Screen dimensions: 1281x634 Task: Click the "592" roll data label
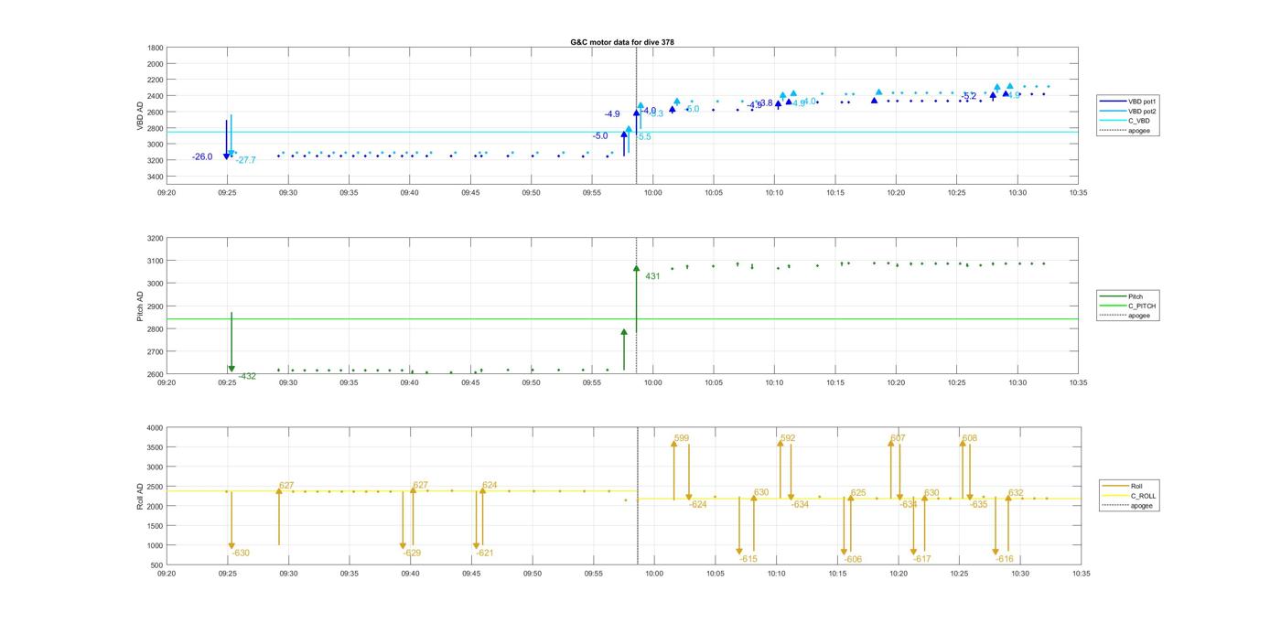tap(788, 438)
